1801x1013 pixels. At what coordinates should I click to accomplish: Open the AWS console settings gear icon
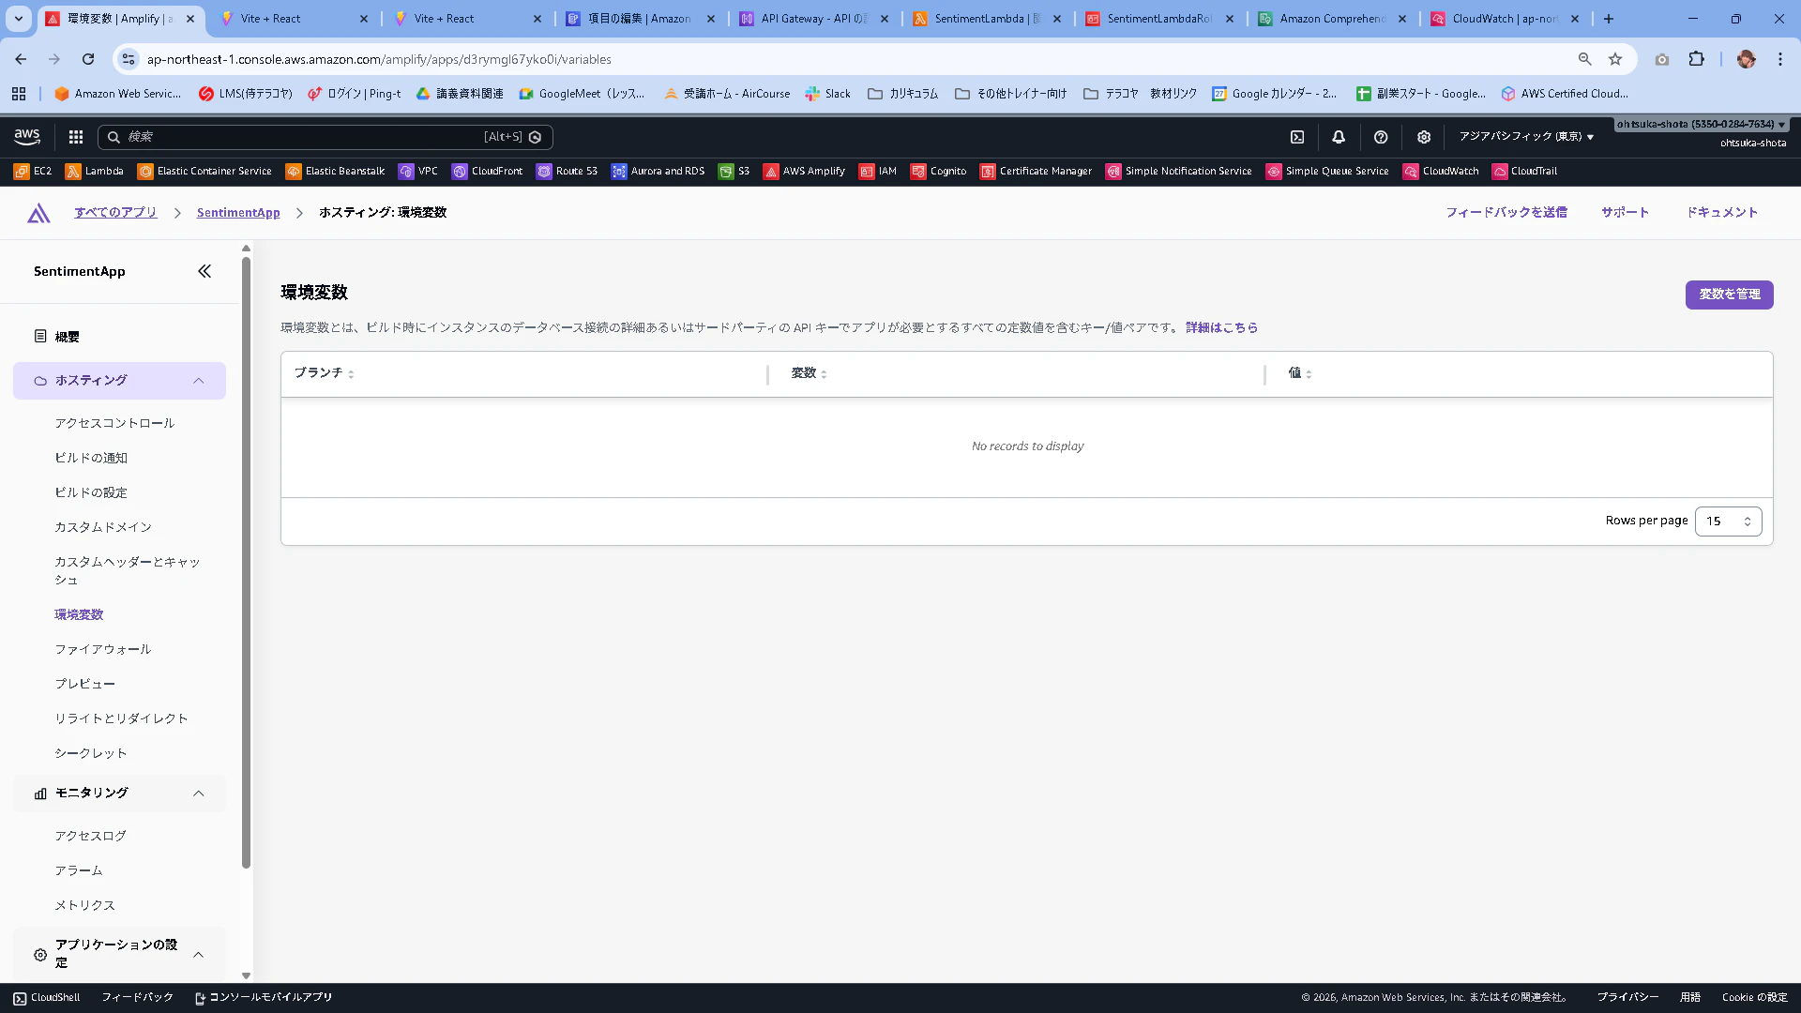[x=1424, y=137]
